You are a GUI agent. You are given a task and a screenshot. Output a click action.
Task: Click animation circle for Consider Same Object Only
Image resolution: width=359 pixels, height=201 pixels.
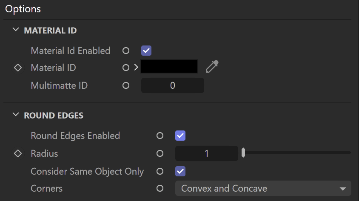point(160,171)
